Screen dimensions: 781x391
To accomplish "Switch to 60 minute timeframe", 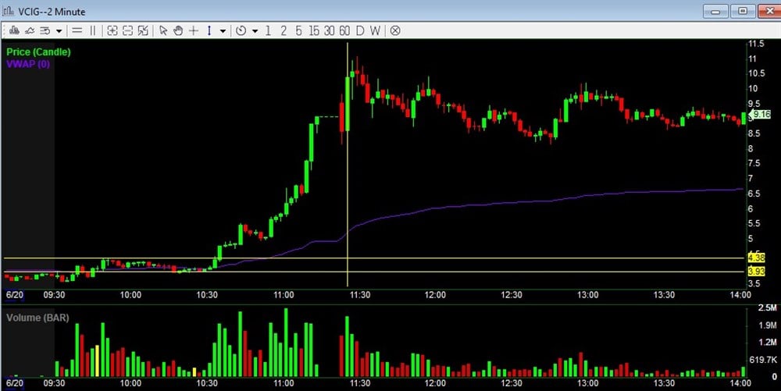I will (x=344, y=31).
